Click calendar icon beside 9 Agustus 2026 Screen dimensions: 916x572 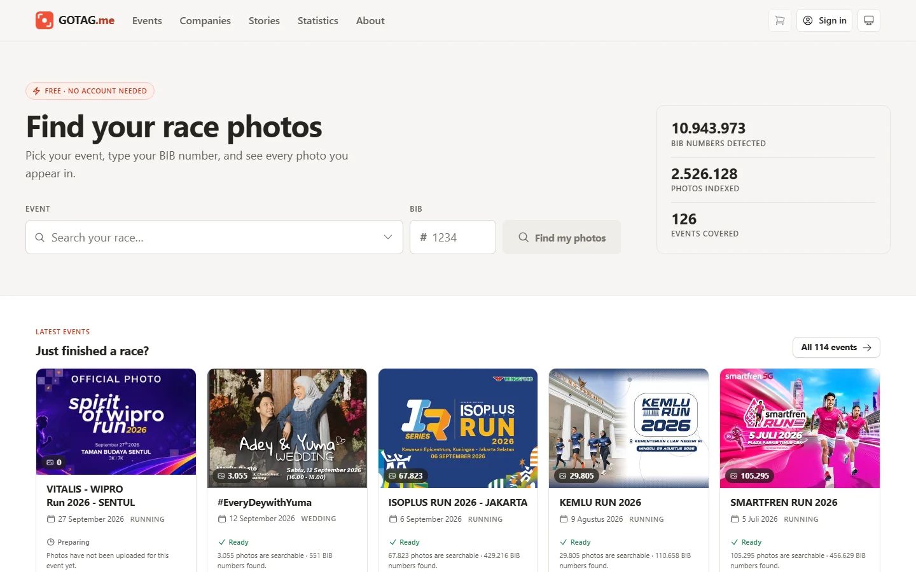pos(564,519)
